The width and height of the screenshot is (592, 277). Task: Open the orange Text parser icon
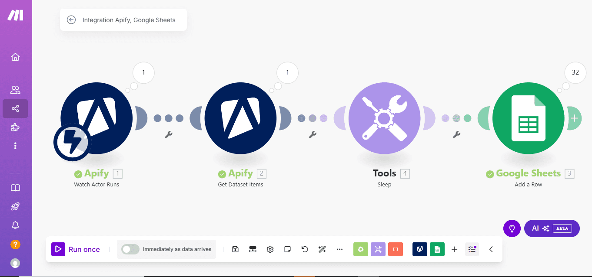point(396,249)
